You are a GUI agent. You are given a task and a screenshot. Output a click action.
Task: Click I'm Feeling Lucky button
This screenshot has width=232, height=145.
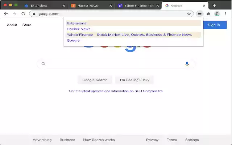[134, 80]
